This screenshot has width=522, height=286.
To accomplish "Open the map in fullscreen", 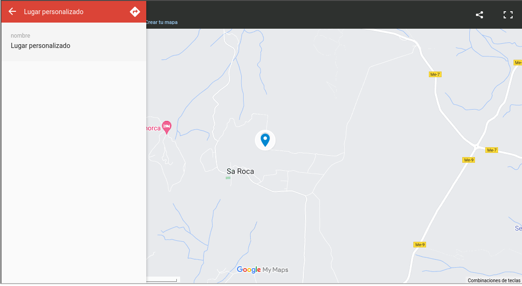I will tap(508, 15).
